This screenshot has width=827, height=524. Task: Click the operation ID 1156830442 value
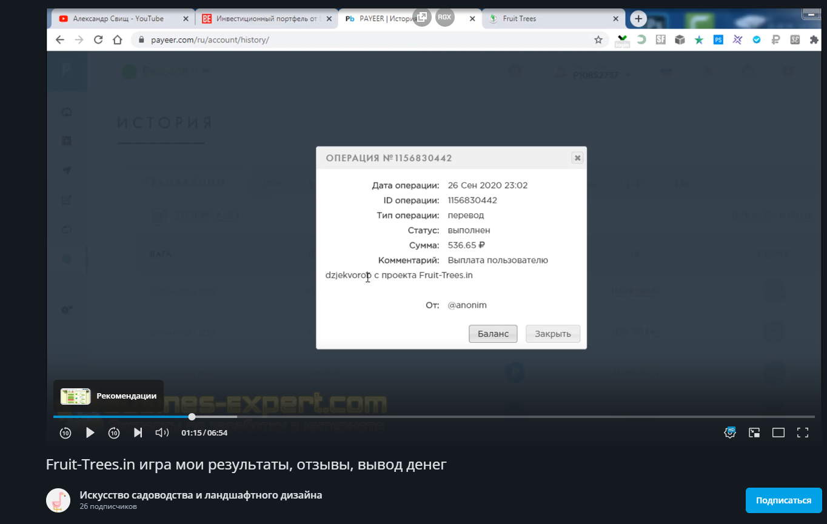[x=472, y=201]
